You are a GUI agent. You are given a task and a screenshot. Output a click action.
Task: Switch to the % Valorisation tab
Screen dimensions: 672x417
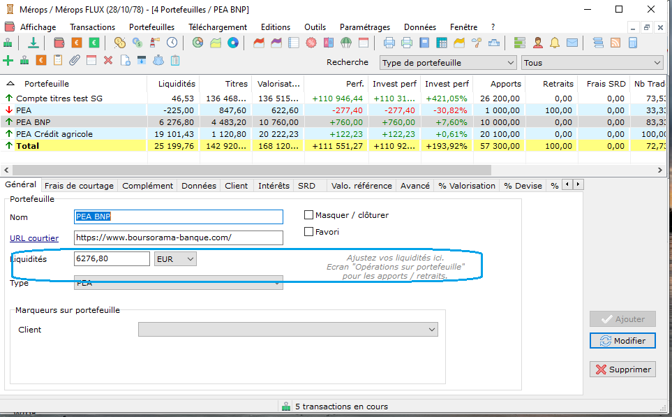[x=467, y=186]
